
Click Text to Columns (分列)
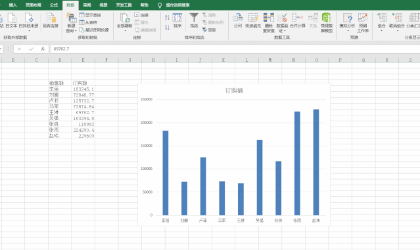click(237, 20)
